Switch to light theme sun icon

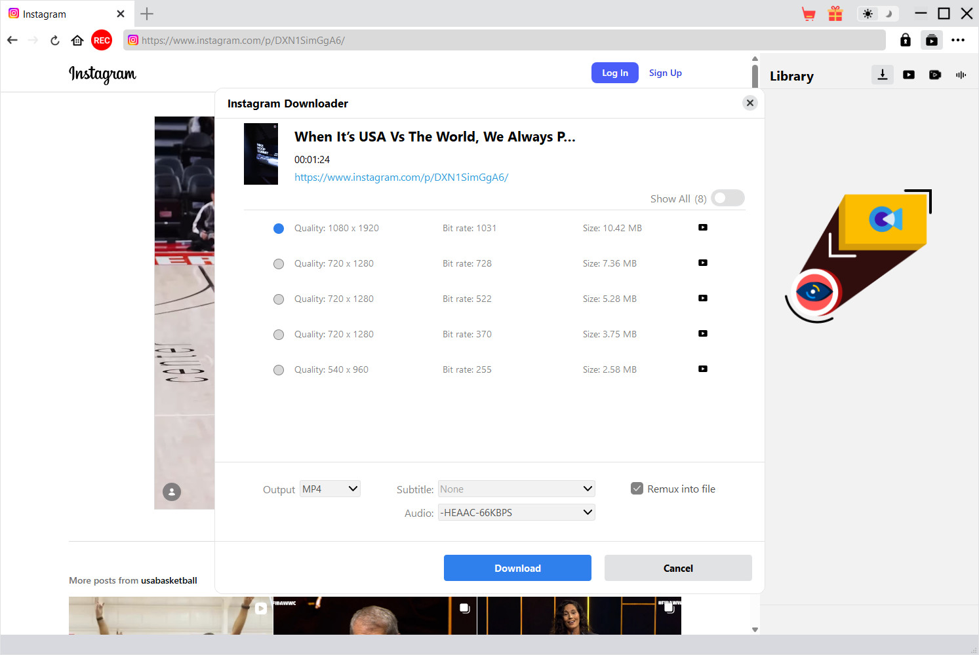[x=868, y=14]
